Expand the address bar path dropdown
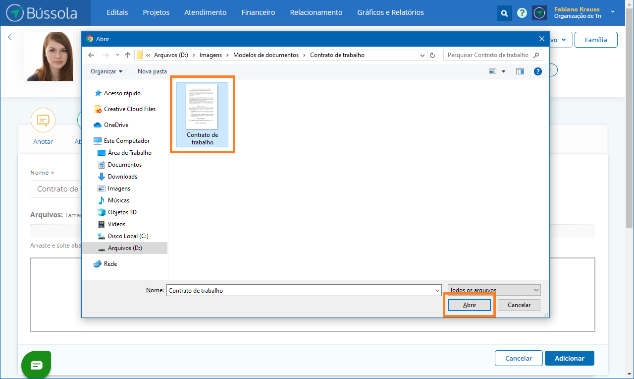 click(422, 55)
